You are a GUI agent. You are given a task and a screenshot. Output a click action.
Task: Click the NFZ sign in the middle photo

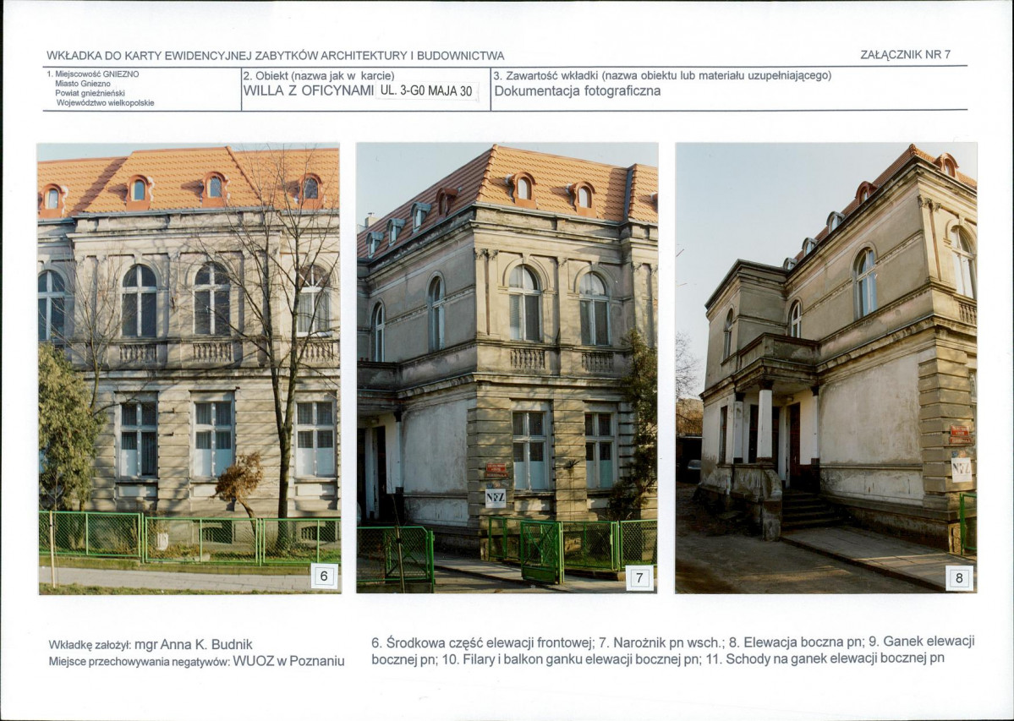tap(496, 498)
